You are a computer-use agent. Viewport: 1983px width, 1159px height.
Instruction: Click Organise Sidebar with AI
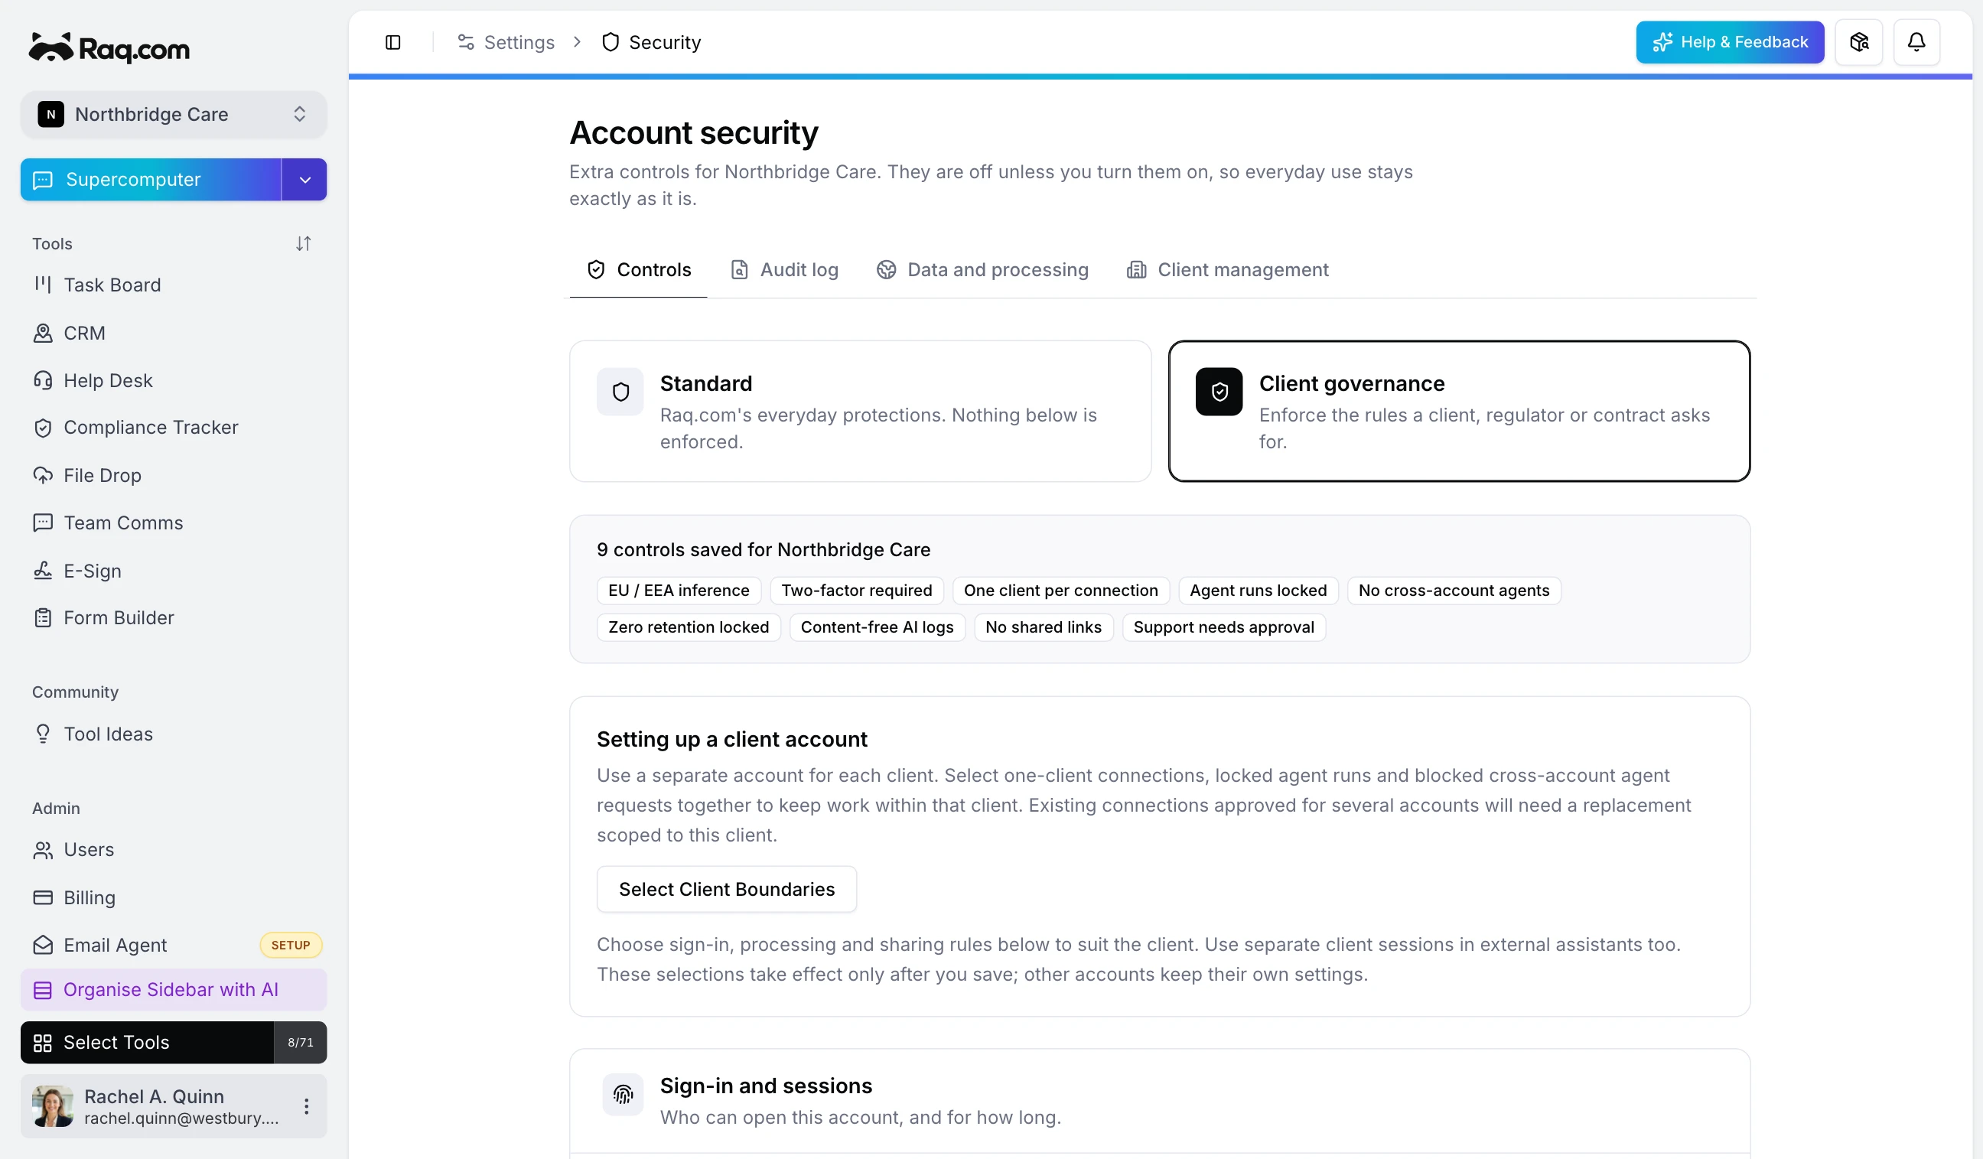click(173, 990)
